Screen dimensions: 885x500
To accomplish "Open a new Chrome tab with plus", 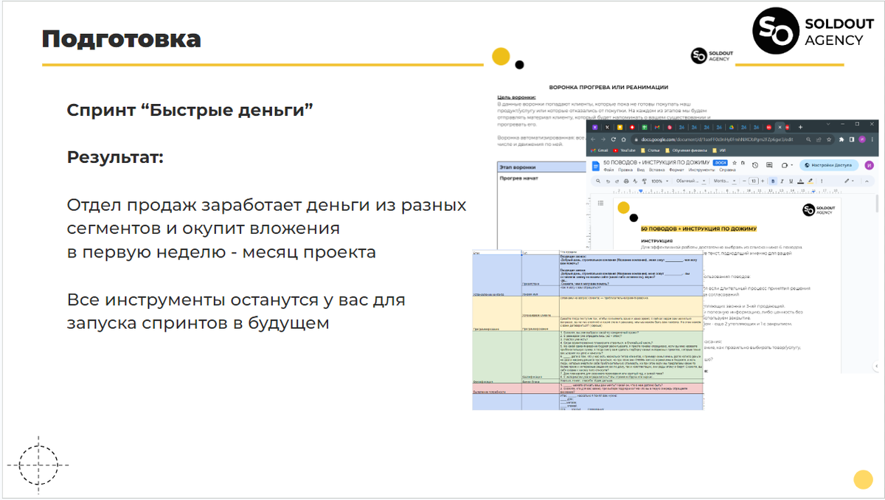I will coord(800,127).
